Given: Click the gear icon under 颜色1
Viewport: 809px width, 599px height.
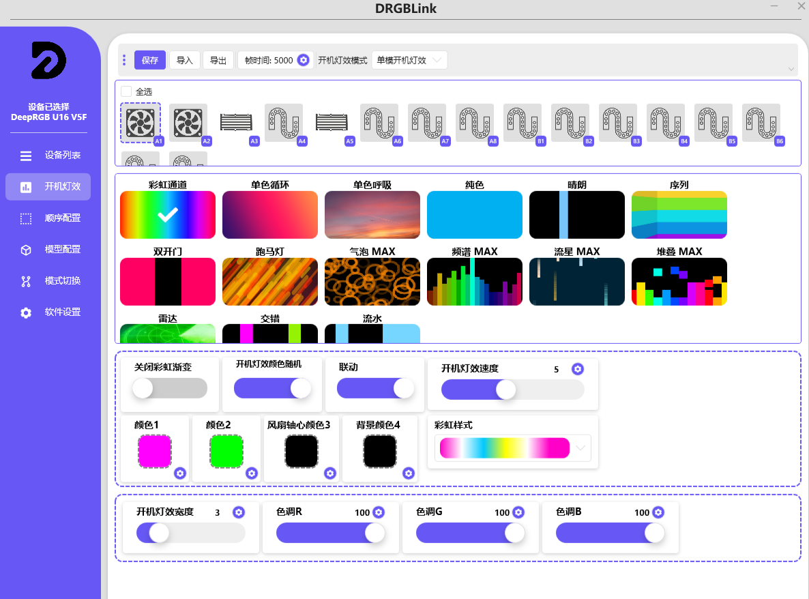Looking at the screenshot, I should [x=180, y=473].
